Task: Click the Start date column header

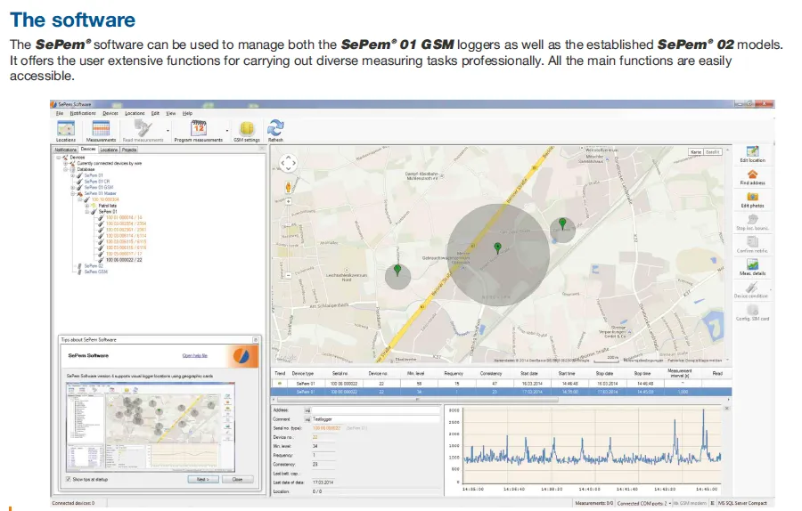Action: (x=528, y=374)
